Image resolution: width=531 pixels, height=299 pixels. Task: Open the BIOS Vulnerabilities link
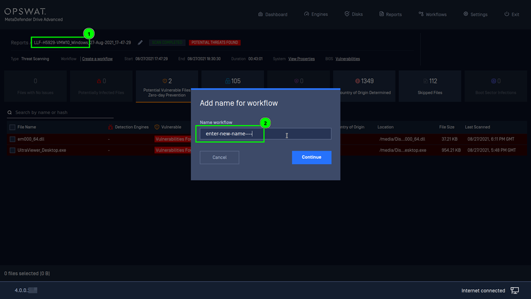(347, 59)
